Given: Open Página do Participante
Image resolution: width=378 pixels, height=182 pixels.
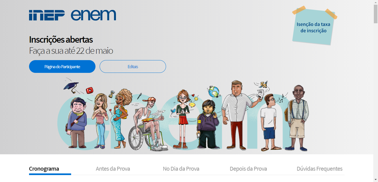Looking at the screenshot, I should click(x=62, y=66).
